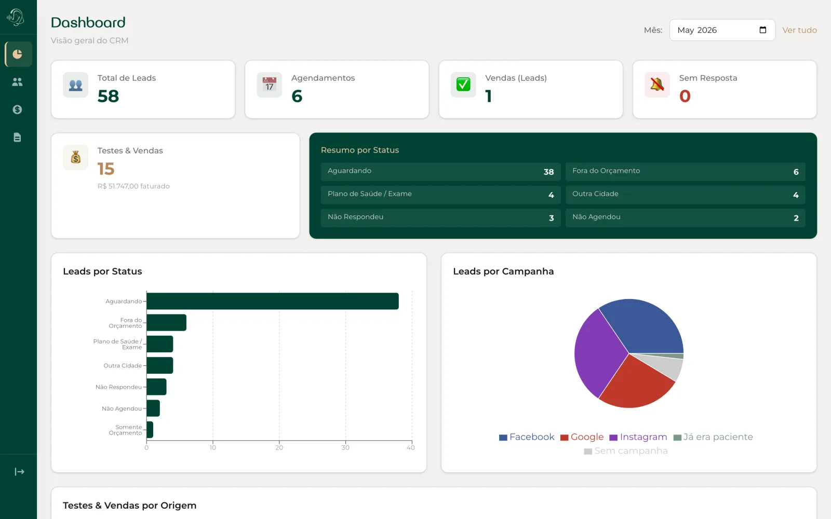Click the Sem Resposta value 0
The image size is (831, 519).
click(x=685, y=97)
